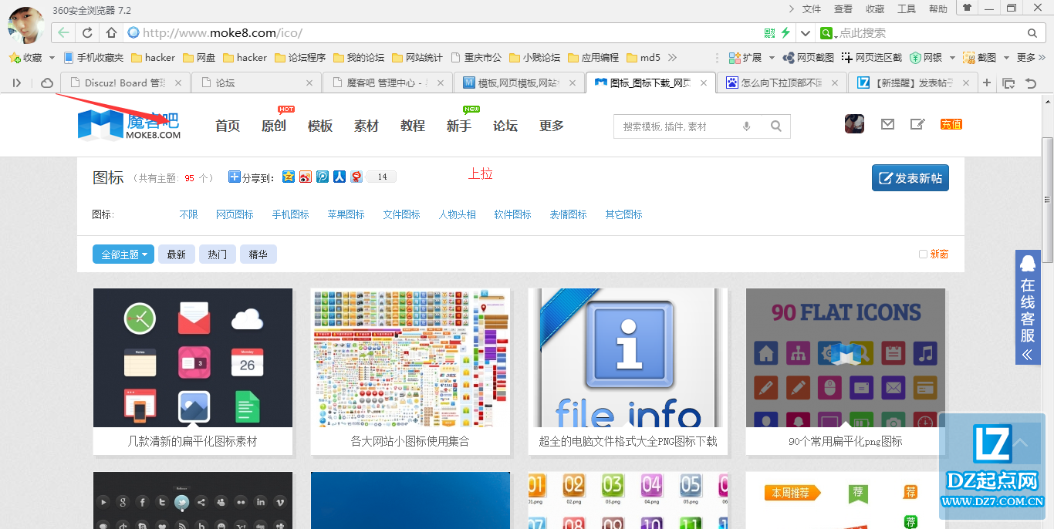This screenshot has width=1054, height=529.
Task: Toggle the sidebar icon left of the tabs
Action: [x=17, y=83]
